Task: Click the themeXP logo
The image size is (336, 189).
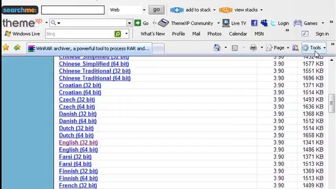Action: tap(22, 23)
